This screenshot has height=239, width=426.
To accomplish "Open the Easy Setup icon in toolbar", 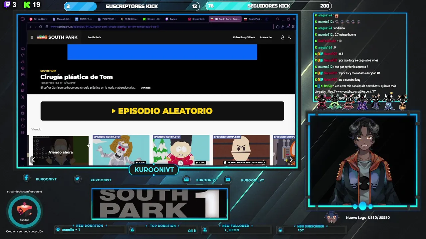I will click(293, 27).
